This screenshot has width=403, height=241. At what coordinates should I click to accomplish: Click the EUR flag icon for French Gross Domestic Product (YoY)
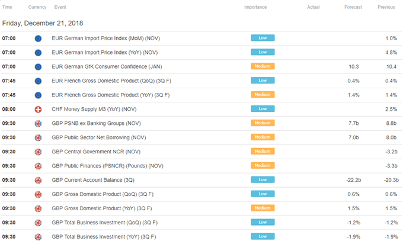[38, 95]
